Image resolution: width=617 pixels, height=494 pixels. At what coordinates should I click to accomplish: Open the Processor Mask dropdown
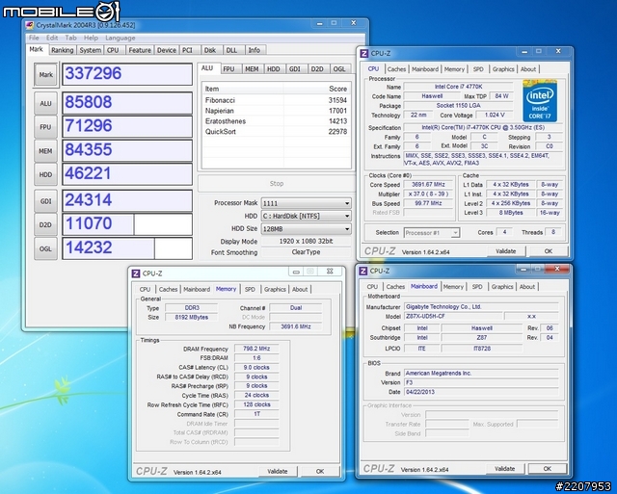point(306,203)
